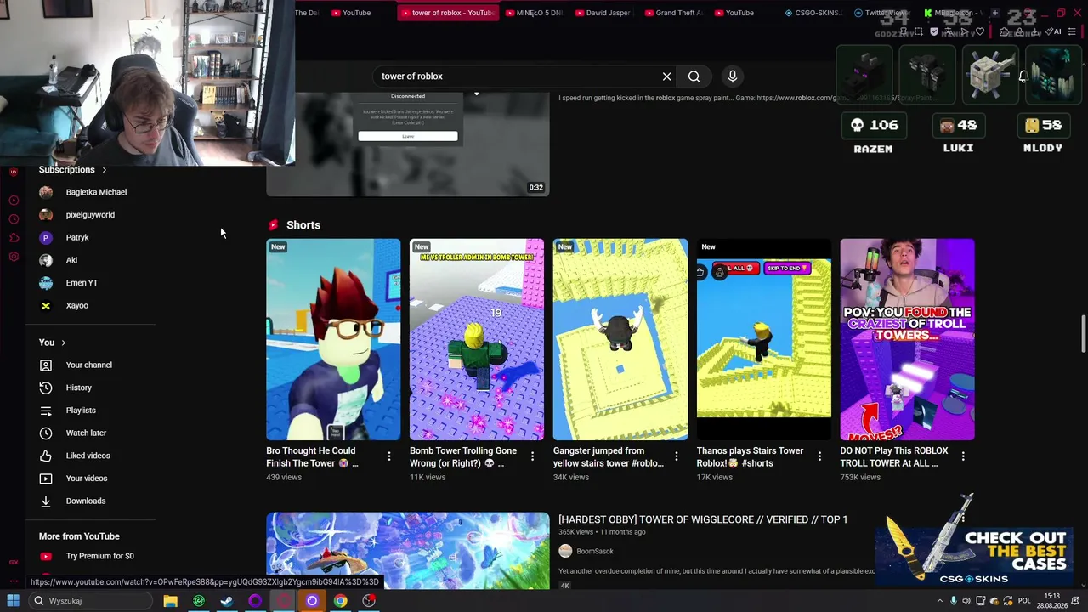Screen dimensions: 1088x612
Task: Click the BoomSasok channel avatar
Action: coord(565,551)
